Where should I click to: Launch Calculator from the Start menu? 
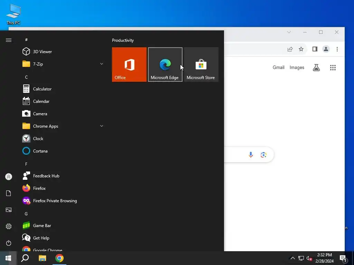point(63,89)
